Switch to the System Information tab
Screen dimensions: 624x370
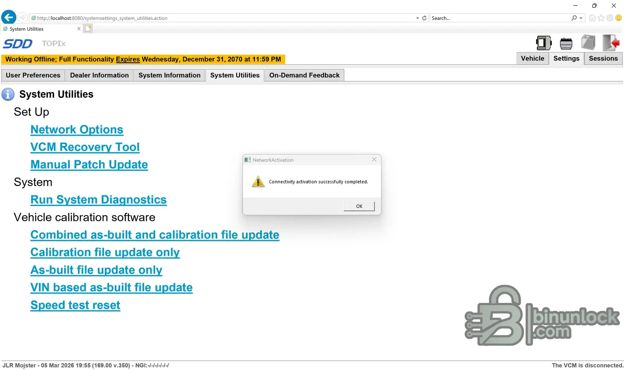pos(169,75)
